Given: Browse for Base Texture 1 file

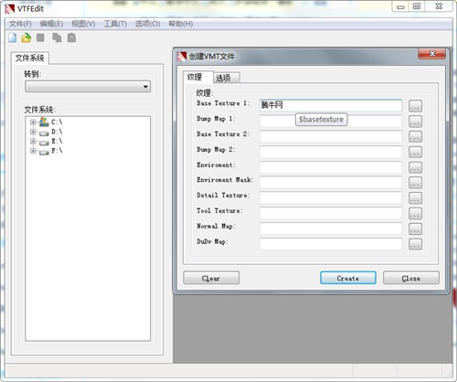Looking at the screenshot, I should [x=415, y=106].
